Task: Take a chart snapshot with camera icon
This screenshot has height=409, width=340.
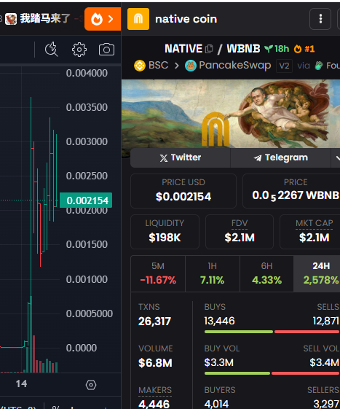Action: pyautogui.click(x=106, y=50)
